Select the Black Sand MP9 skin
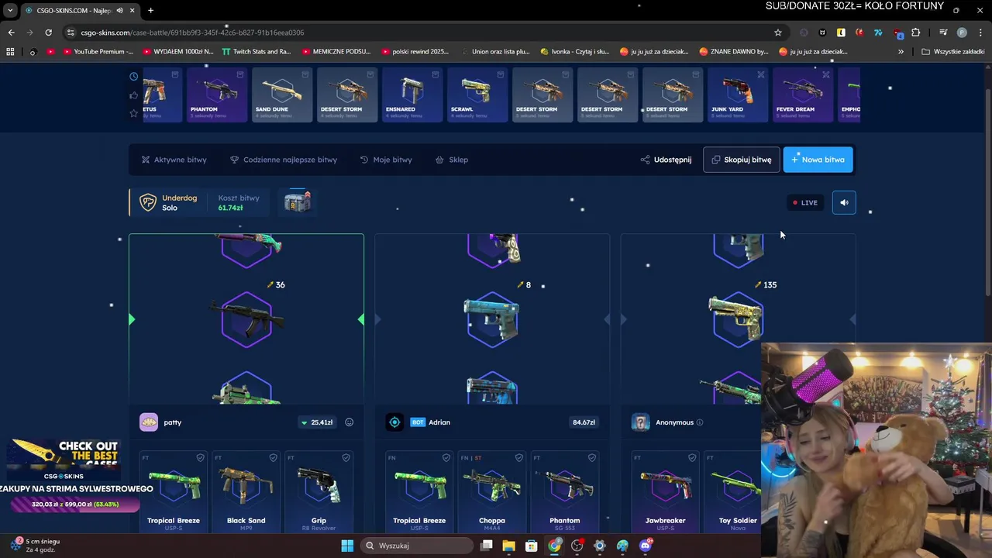 tap(246, 491)
